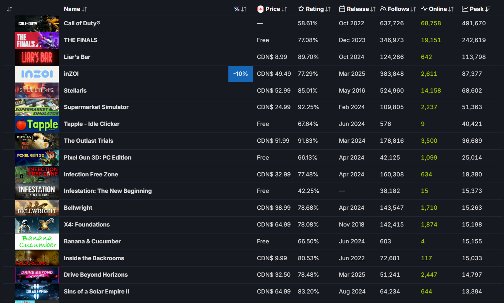This screenshot has height=303, width=504.
Task: Click the 92.25% rating for Supermarket Simulator
Action: click(308, 107)
